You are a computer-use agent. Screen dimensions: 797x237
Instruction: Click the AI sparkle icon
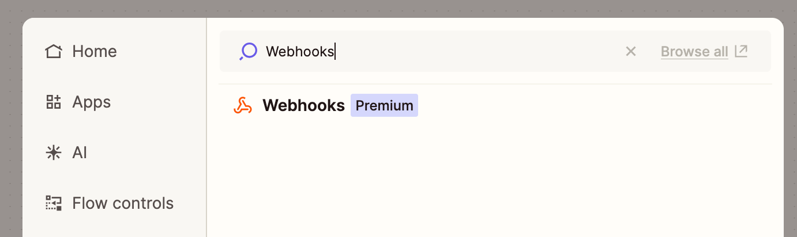point(53,153)
